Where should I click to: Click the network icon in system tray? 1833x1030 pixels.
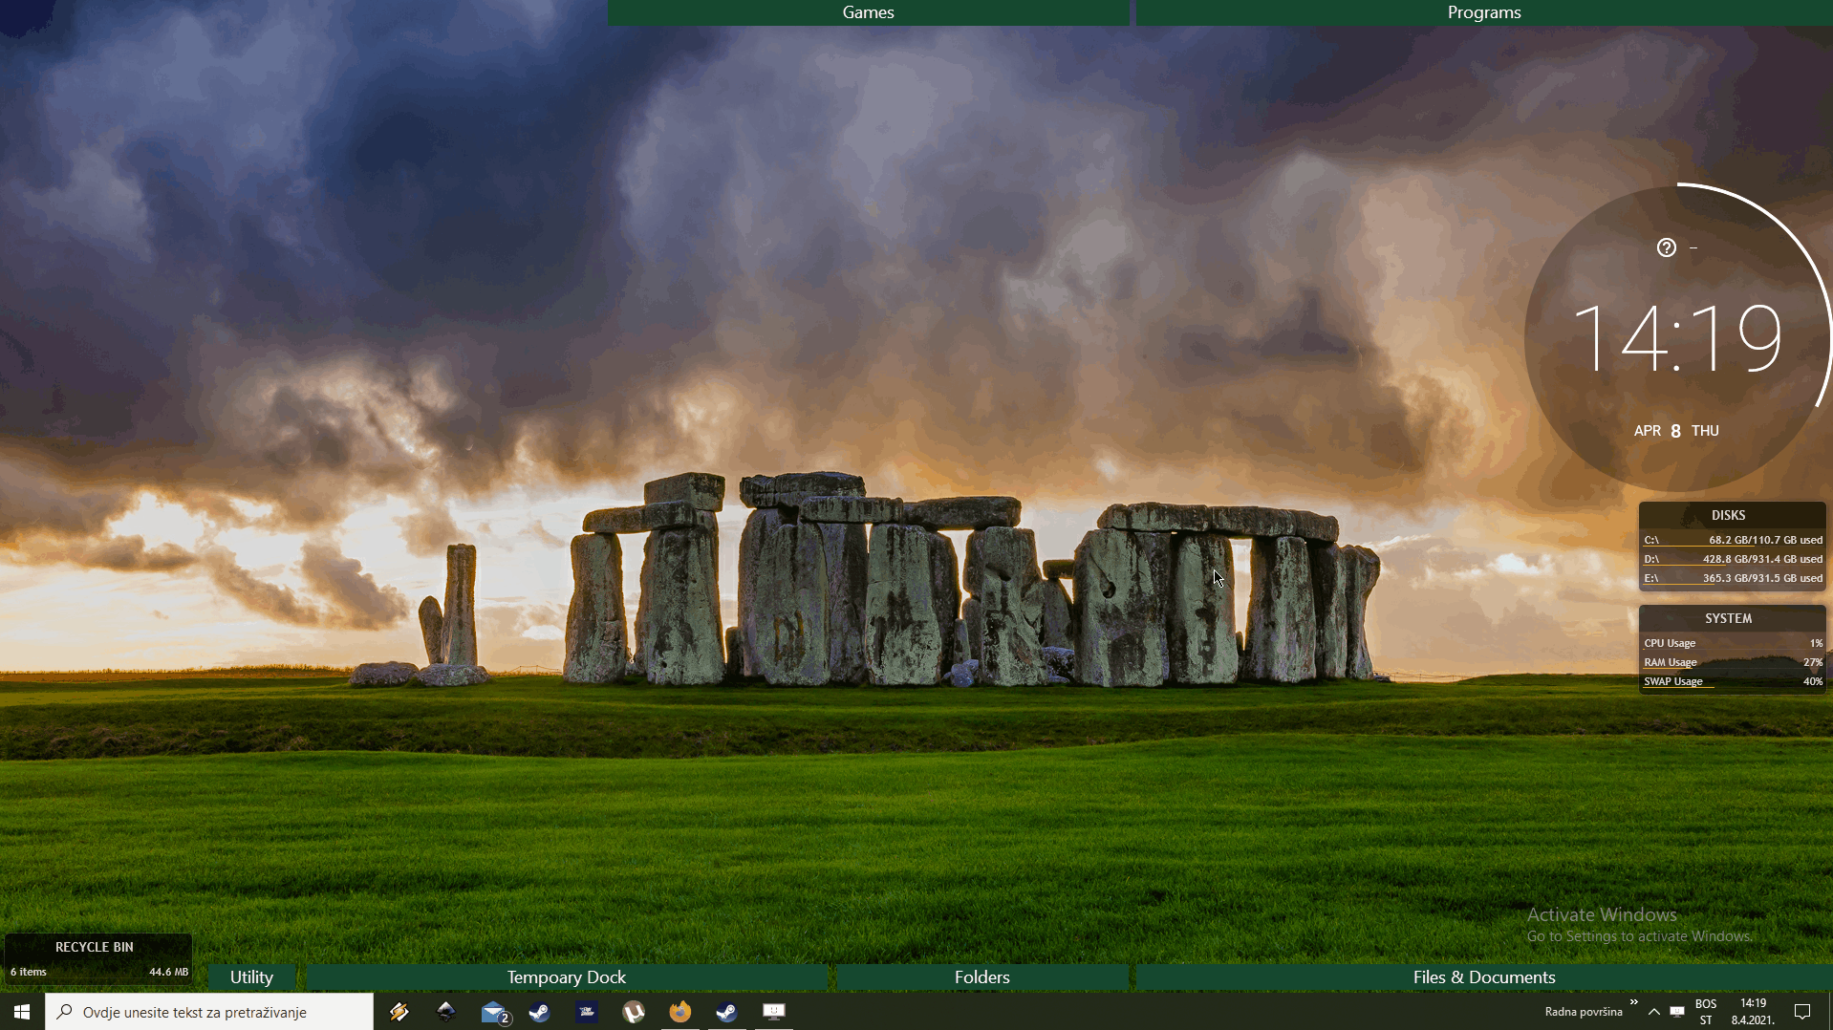click(1677, 1012)
